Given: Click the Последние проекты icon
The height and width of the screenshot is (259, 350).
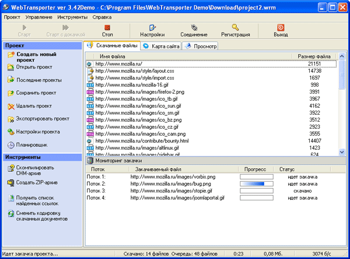Looking at the screenshot, I should (10, 80).
